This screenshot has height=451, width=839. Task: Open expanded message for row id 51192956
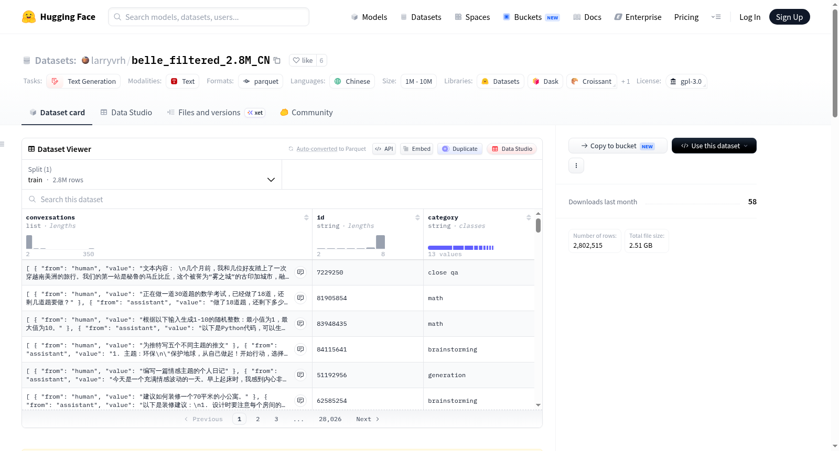coord(300,375)
